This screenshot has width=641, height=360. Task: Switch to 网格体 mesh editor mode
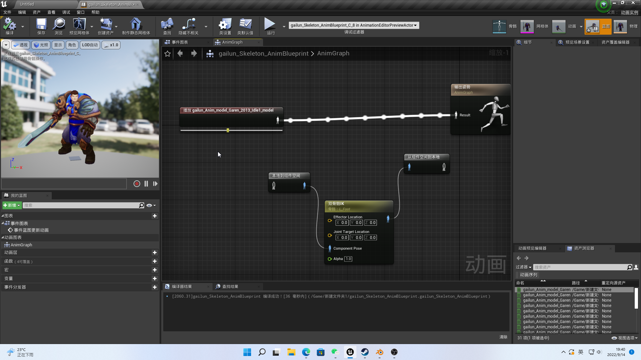(534, 26)
